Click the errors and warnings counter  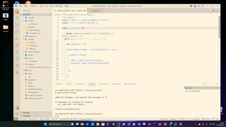click(x=23, y=119)
